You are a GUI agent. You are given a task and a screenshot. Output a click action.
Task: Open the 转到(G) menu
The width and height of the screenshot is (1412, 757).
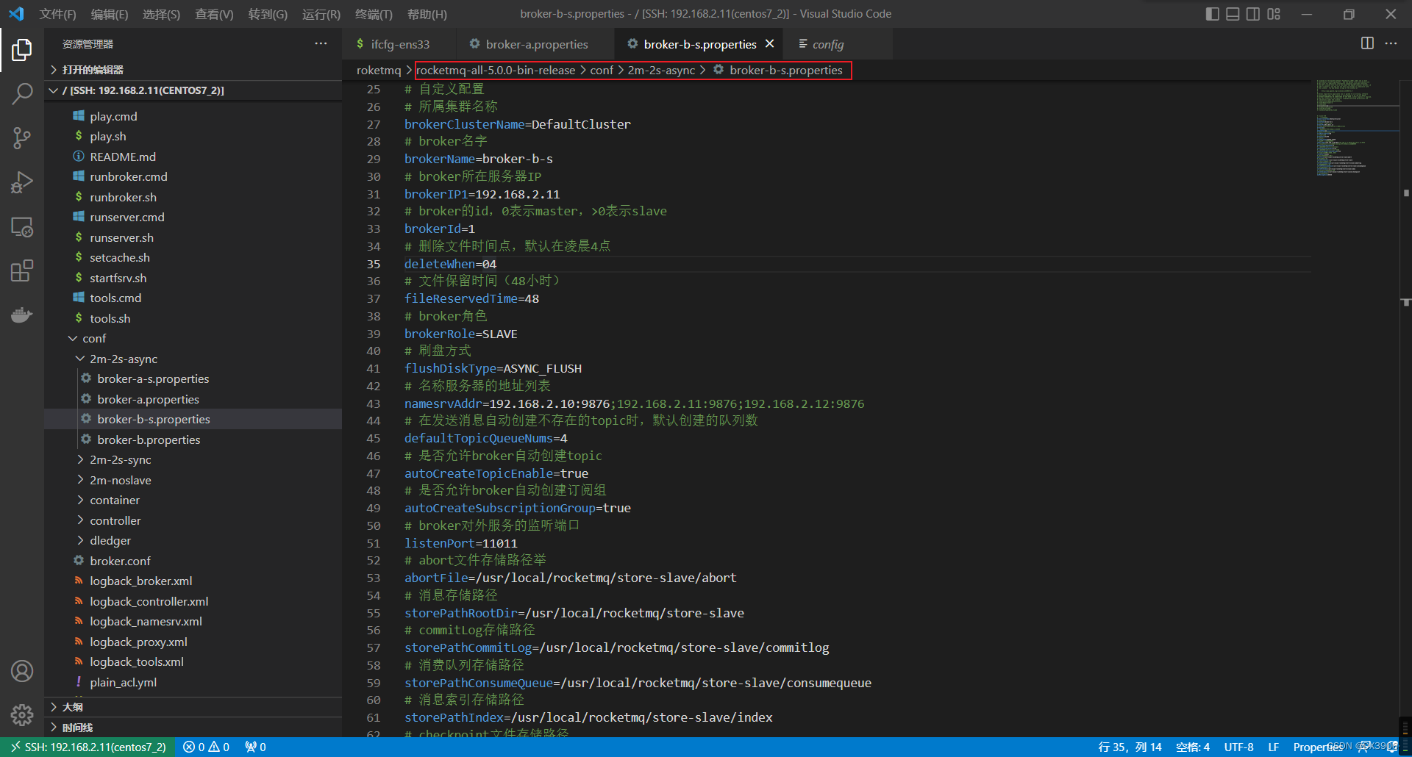tap(268, 14)
